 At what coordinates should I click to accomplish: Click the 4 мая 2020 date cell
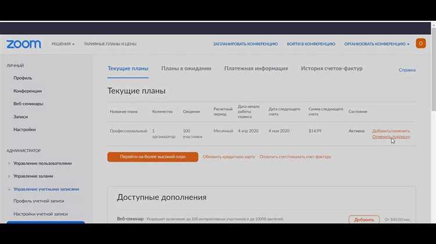pyautogui.click(x=279, y=131)
